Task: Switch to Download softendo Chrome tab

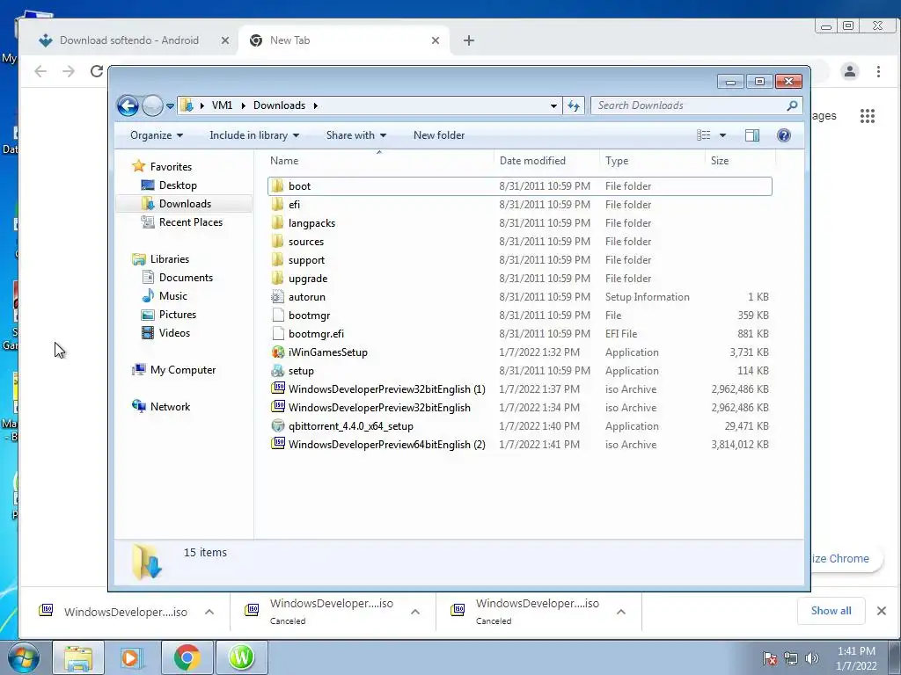Action: coord(128,40)
